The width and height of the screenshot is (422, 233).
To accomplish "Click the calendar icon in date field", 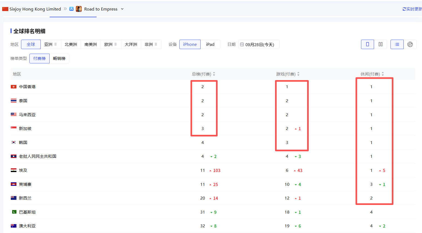I will click(242, 44).
